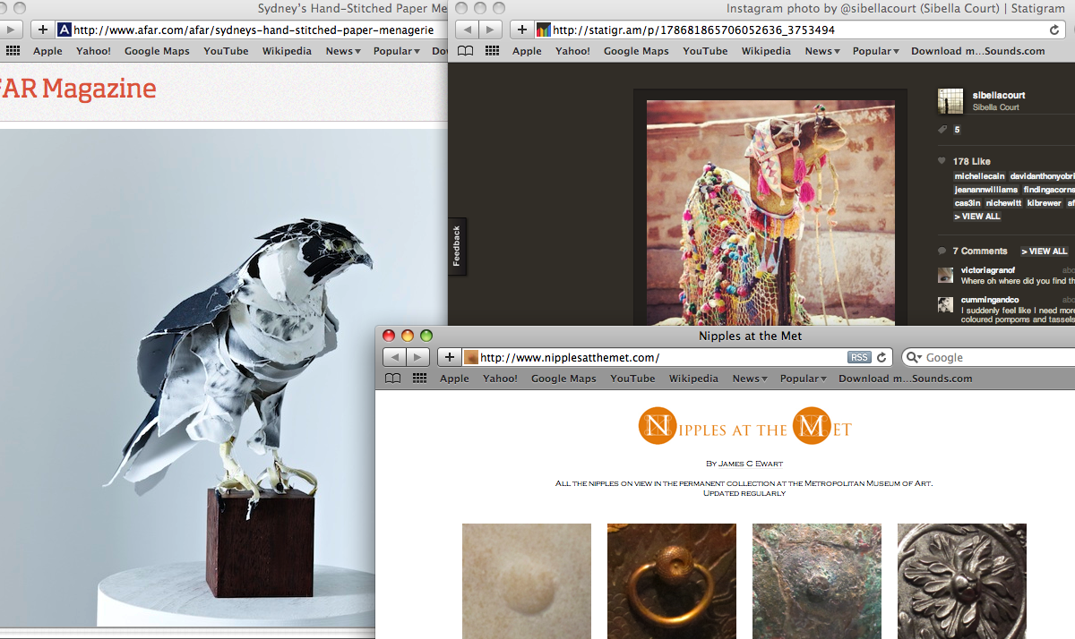This screenshot has height=639, width=1075.
Task: Expand the Popular bookmarks menu in AFAR window
Action: [x=397, y=51]
